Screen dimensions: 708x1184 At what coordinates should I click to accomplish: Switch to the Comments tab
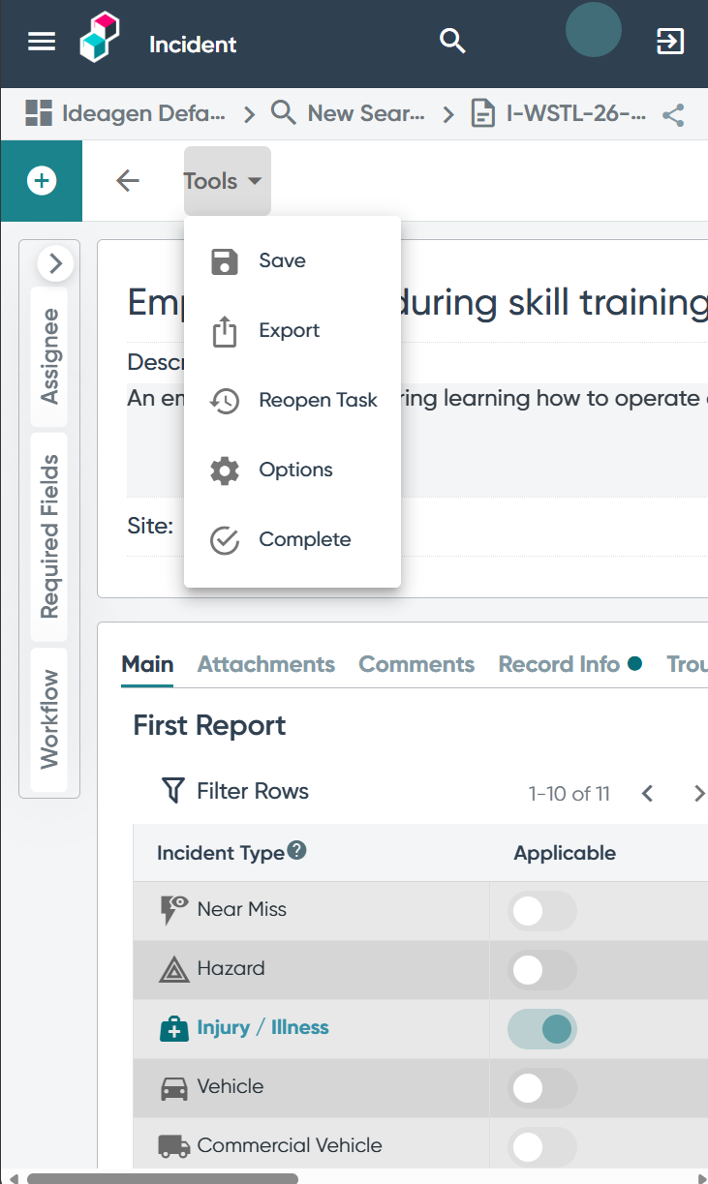(416, 664)
